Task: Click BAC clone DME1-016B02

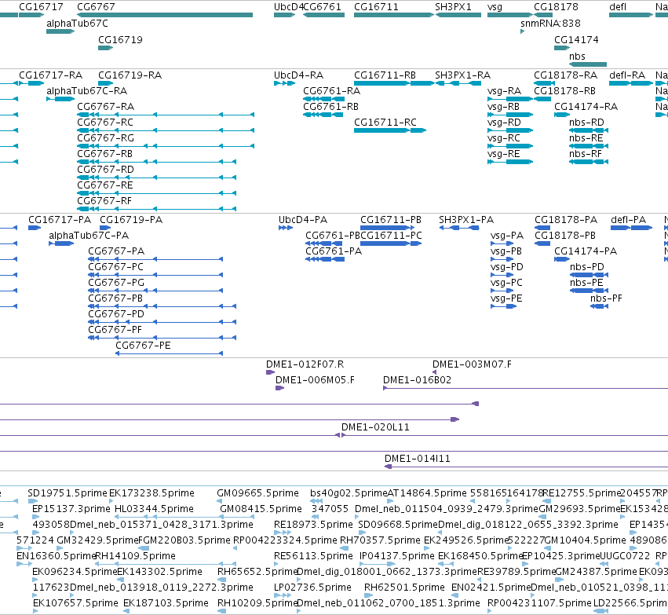Action: click(417, 380)
